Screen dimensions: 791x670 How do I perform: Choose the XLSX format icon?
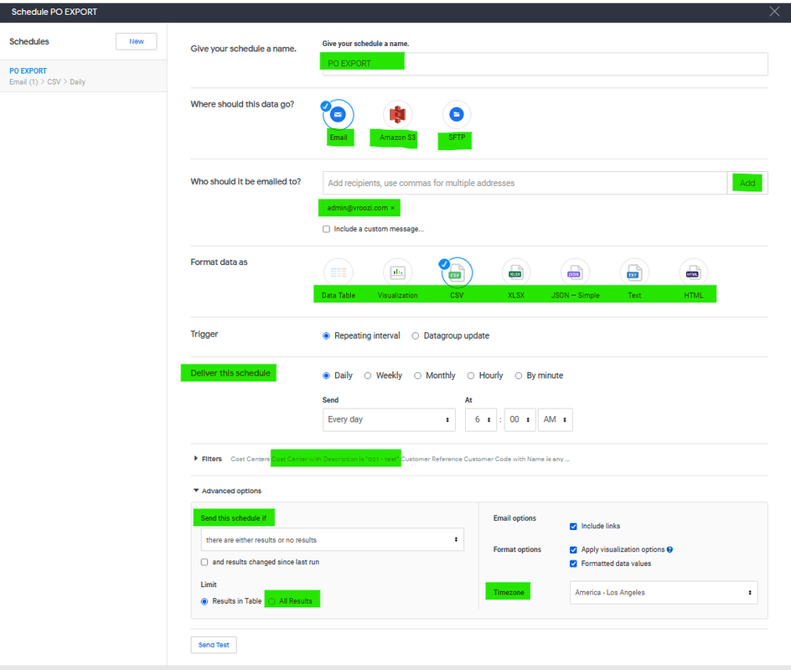[515, 273]
